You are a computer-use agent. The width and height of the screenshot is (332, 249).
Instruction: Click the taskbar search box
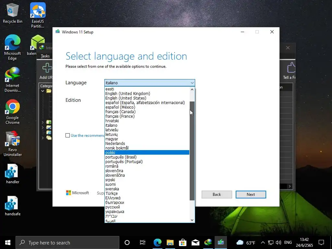(67, 243)
